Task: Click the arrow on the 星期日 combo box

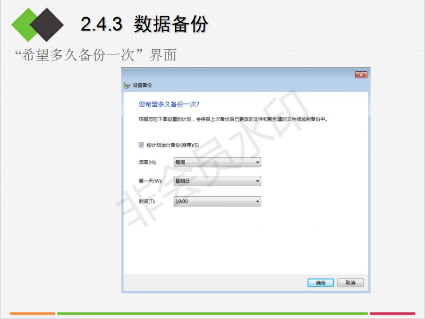Action: click(x=257, y=181)
